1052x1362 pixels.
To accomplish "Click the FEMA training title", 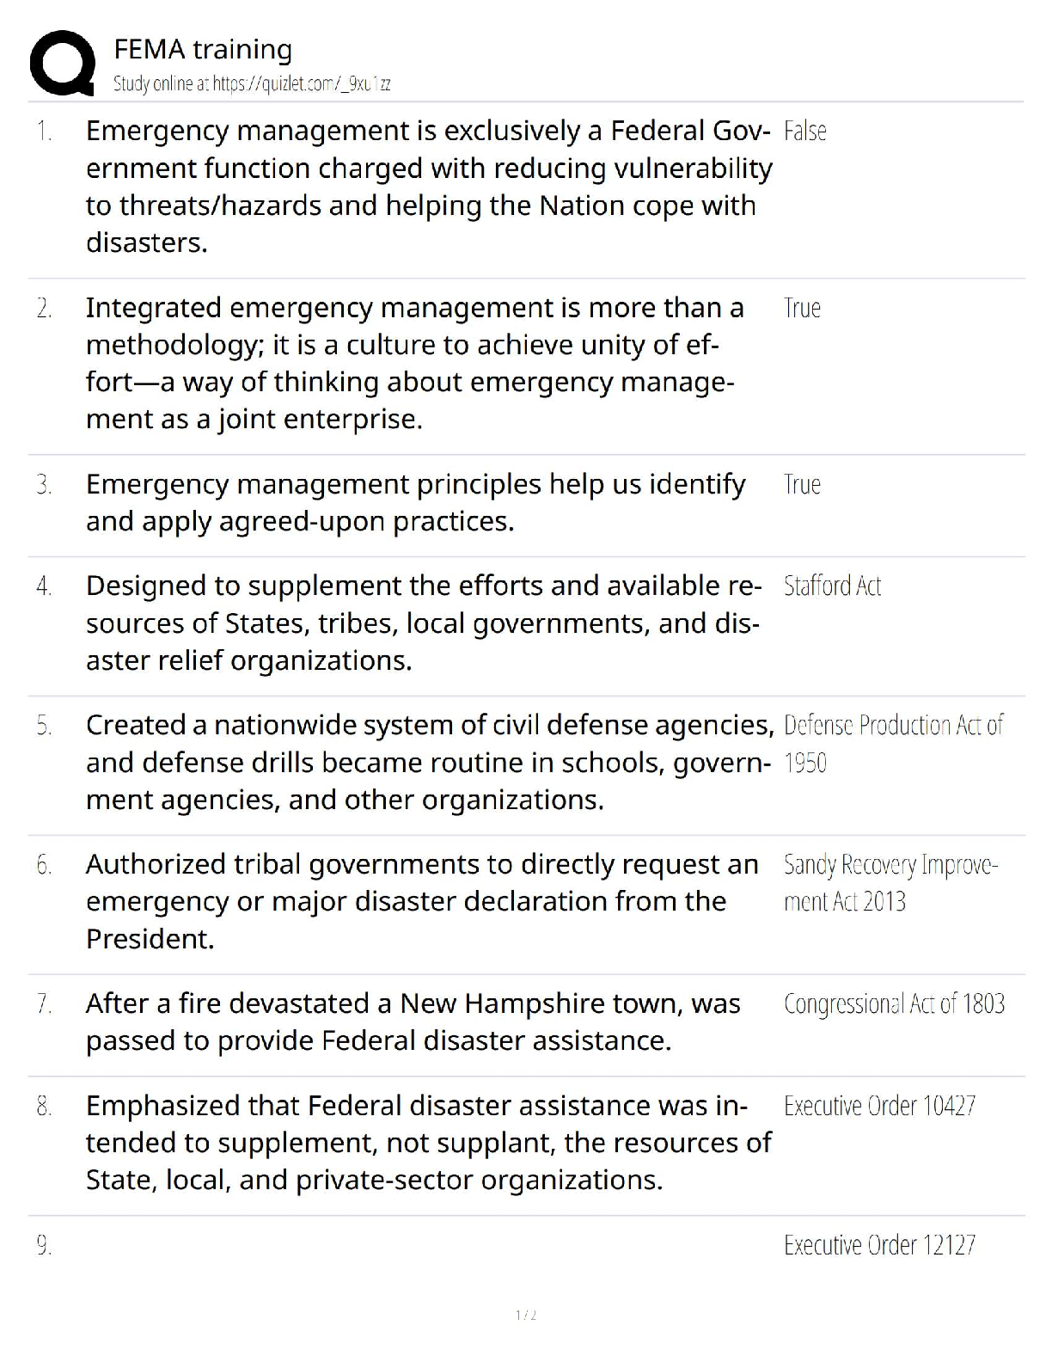I will coord(203,50).
